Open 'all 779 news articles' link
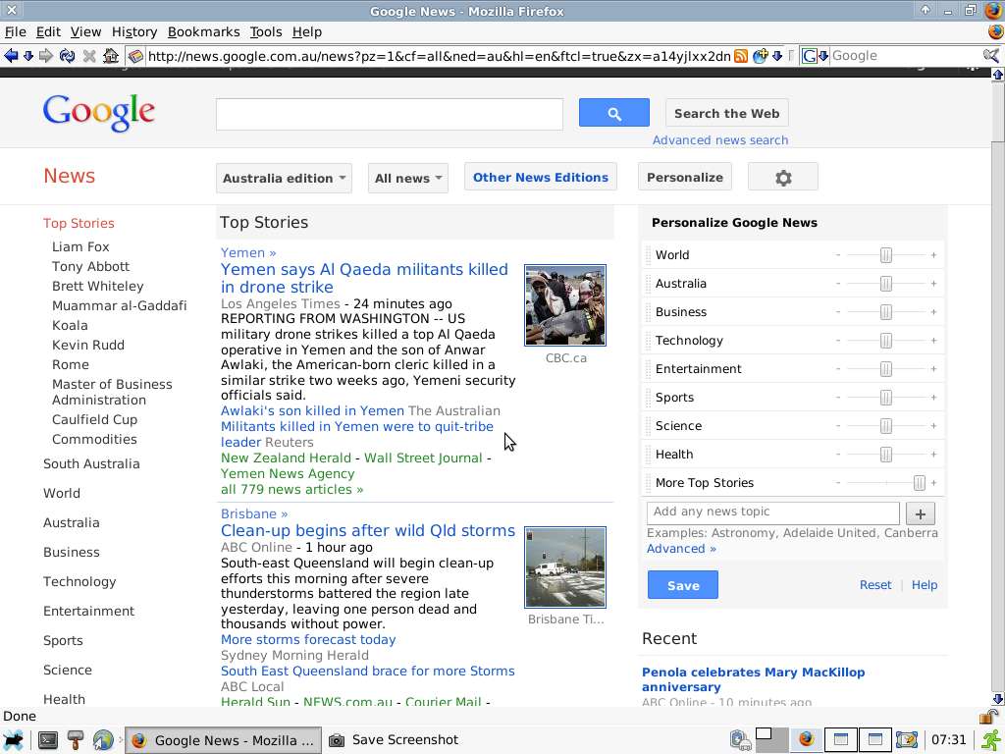1005x754 pixels. click(291, 489)
